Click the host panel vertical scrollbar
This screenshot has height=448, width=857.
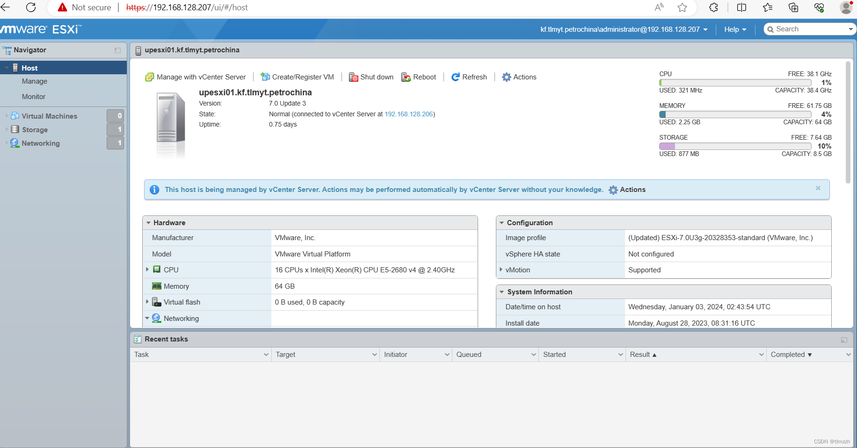pos(848,122)
